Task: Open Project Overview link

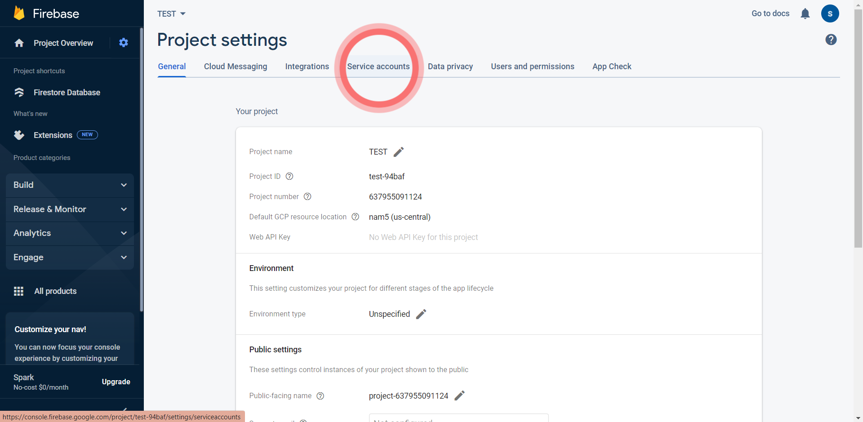Action: tap(63, 43)
